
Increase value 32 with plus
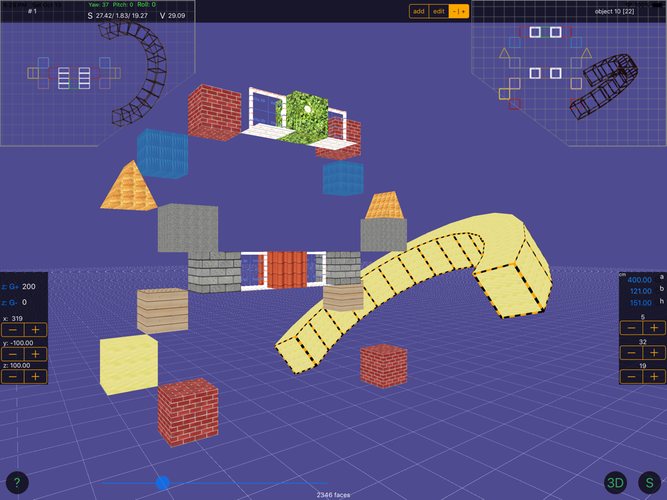(654, 353)
